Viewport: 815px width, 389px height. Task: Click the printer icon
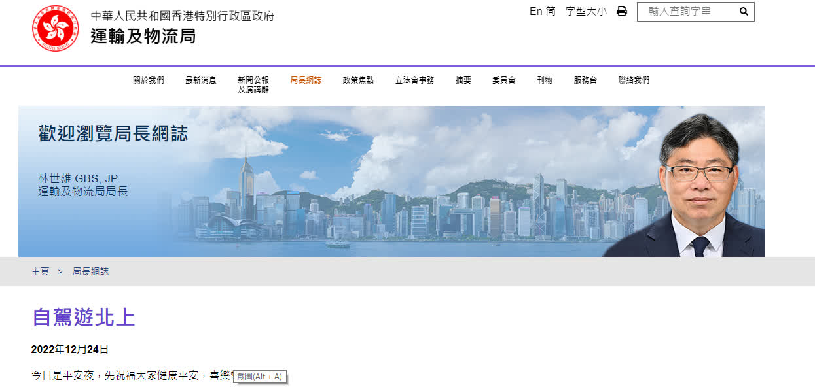click(x=622, y=11)
